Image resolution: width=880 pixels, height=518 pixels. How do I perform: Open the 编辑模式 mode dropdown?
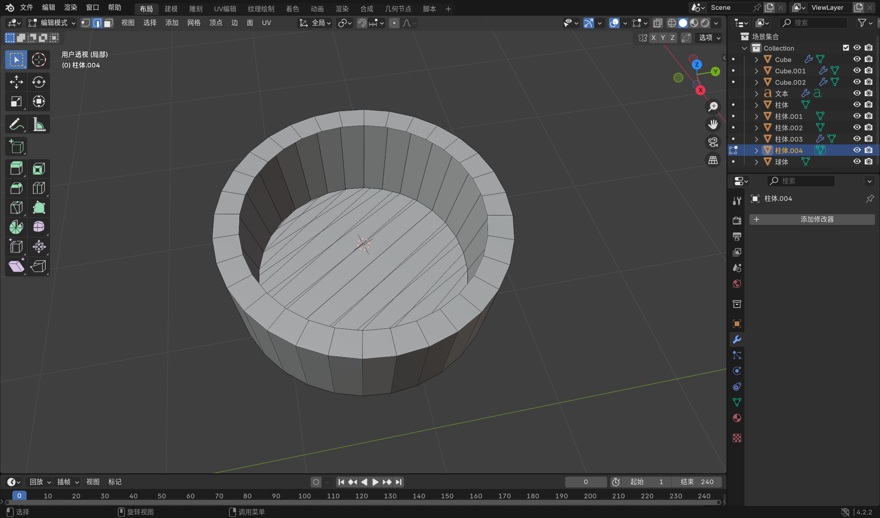[x=52, y=23]
